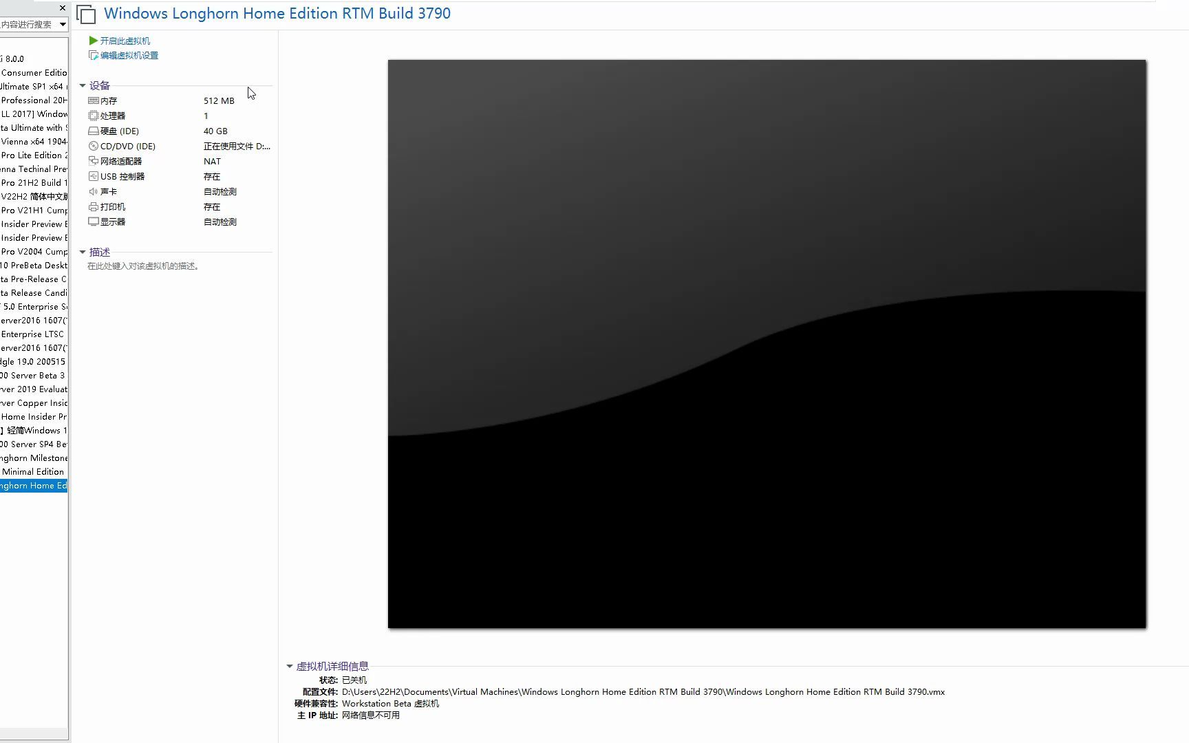The width and height of the screenshot is (1189, 743).
Task: Click the memory (内存) device icon
Action: pos(93,100)
